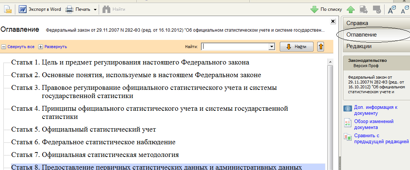Go to next document green down arrow
410x170 pixels.
coord(314,9)
